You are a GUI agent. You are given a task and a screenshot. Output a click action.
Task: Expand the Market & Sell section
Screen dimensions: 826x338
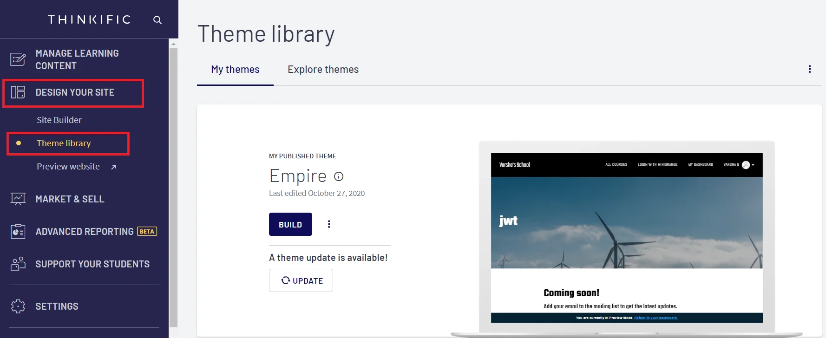point(70,199)
